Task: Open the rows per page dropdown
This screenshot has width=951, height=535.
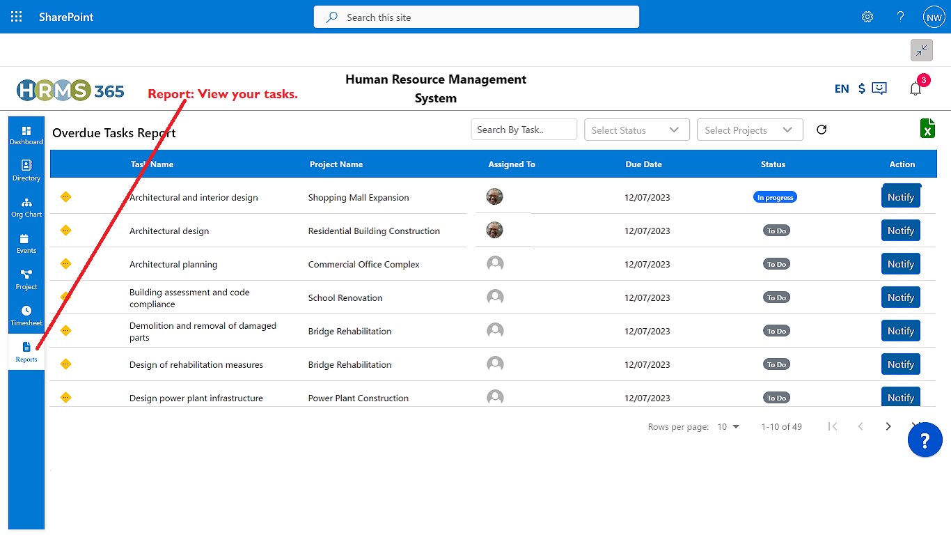Action: tap(728, 426)
